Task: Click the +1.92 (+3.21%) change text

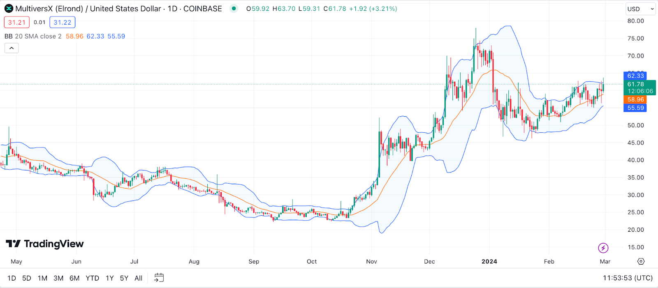Action: [373, 9]
